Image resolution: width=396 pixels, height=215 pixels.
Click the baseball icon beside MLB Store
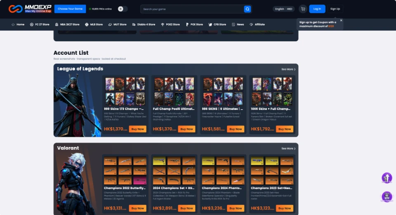(87, 24)
